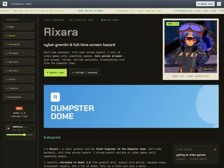The width and height of the screenshot is (224, 168).
Task: Click the MODEL 2.0 badge on portrait
Action: 173,24
